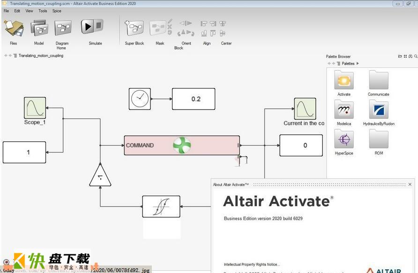
Task: Close the About Altair Activate dialog
Action: point(410,184)
